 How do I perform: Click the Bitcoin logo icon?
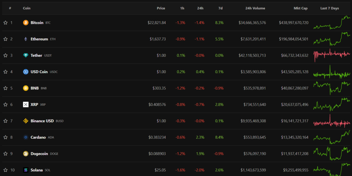(26, 23)
